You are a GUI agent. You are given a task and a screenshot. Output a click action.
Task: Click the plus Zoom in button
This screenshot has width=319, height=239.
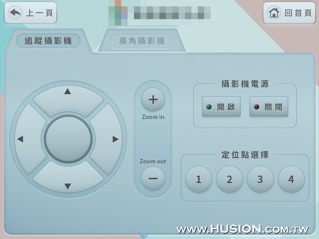click(x=153, y=100)
